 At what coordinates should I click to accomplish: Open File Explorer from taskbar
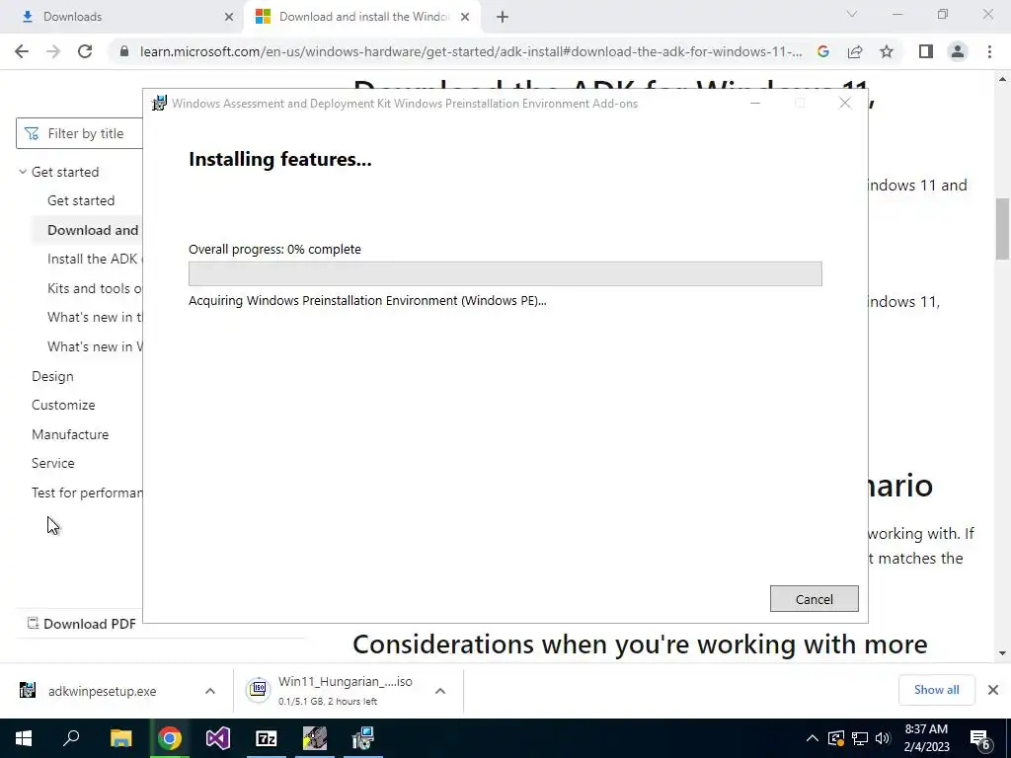(120, 738)
